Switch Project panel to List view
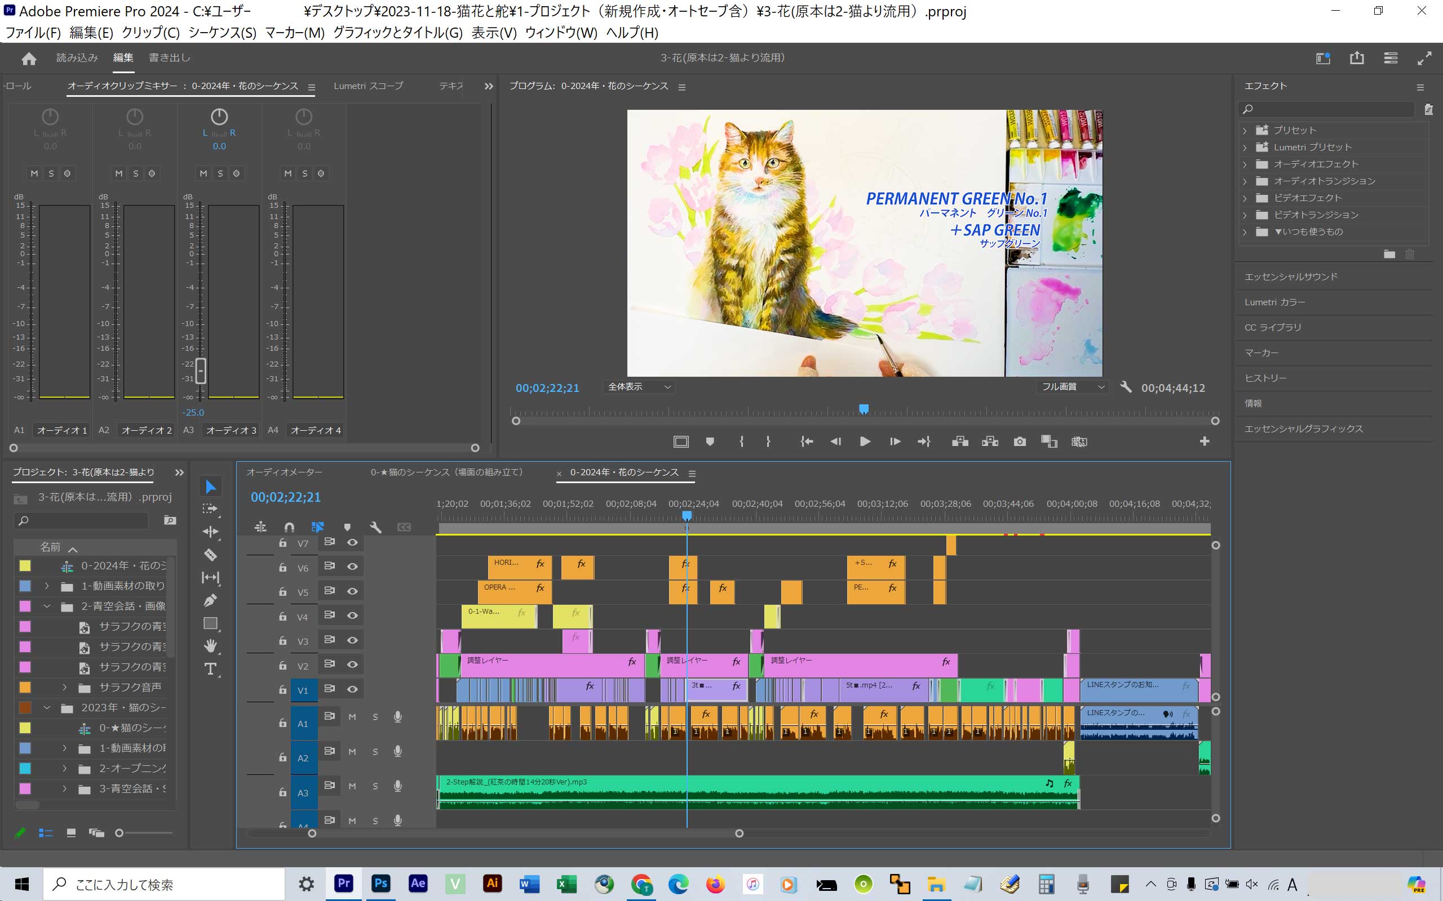Screen dimensions: 1443x901 click(46, 833)
